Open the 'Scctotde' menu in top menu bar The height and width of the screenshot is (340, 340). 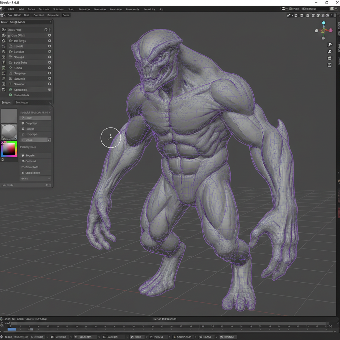(44, 9)
